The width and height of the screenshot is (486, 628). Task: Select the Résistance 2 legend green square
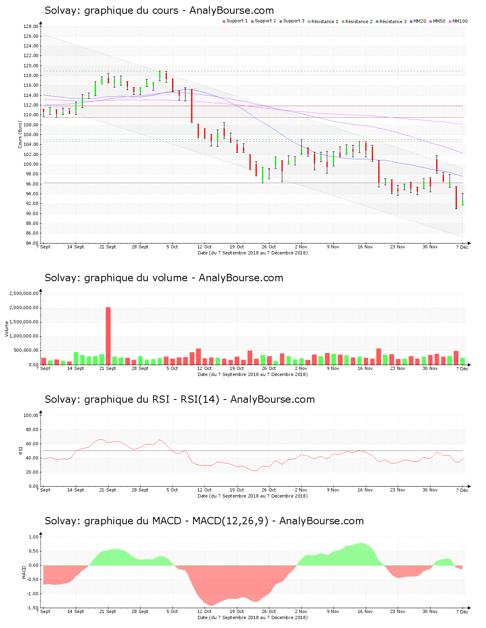(x=343, y=21)
